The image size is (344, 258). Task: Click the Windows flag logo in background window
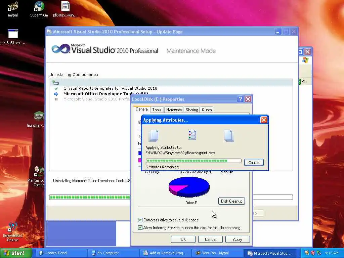coord(305,60)
